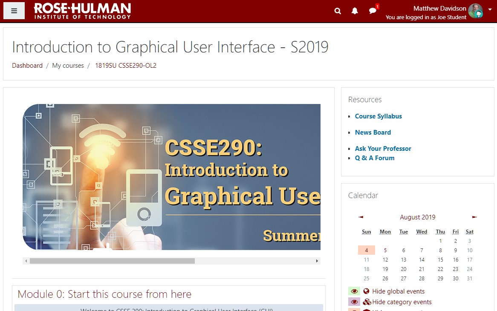
Task: Toggle category events eye icon
Action: 354,302
